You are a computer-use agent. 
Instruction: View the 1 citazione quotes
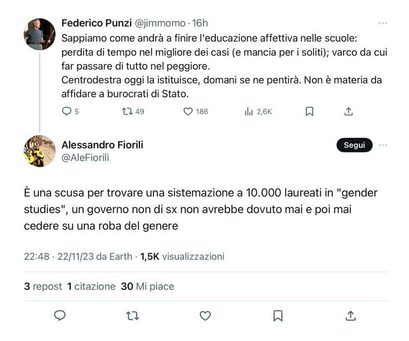point(92,287)
